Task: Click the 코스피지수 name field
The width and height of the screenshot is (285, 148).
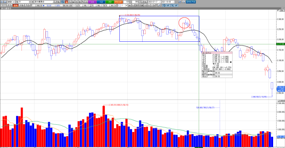Action: coord(44,2)
